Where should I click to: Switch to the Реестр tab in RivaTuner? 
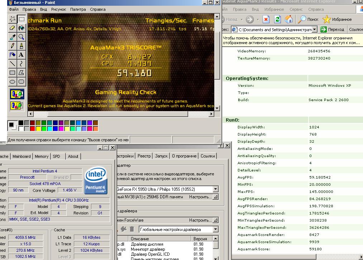[x=144, y=156]
